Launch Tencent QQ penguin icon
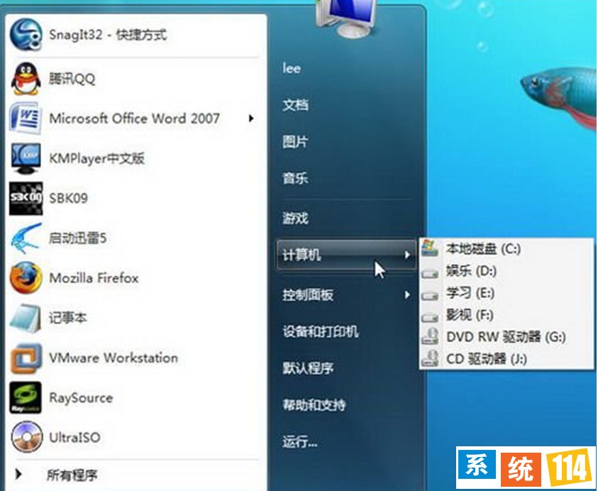This screenshot has width=598, height=491. 26,79
